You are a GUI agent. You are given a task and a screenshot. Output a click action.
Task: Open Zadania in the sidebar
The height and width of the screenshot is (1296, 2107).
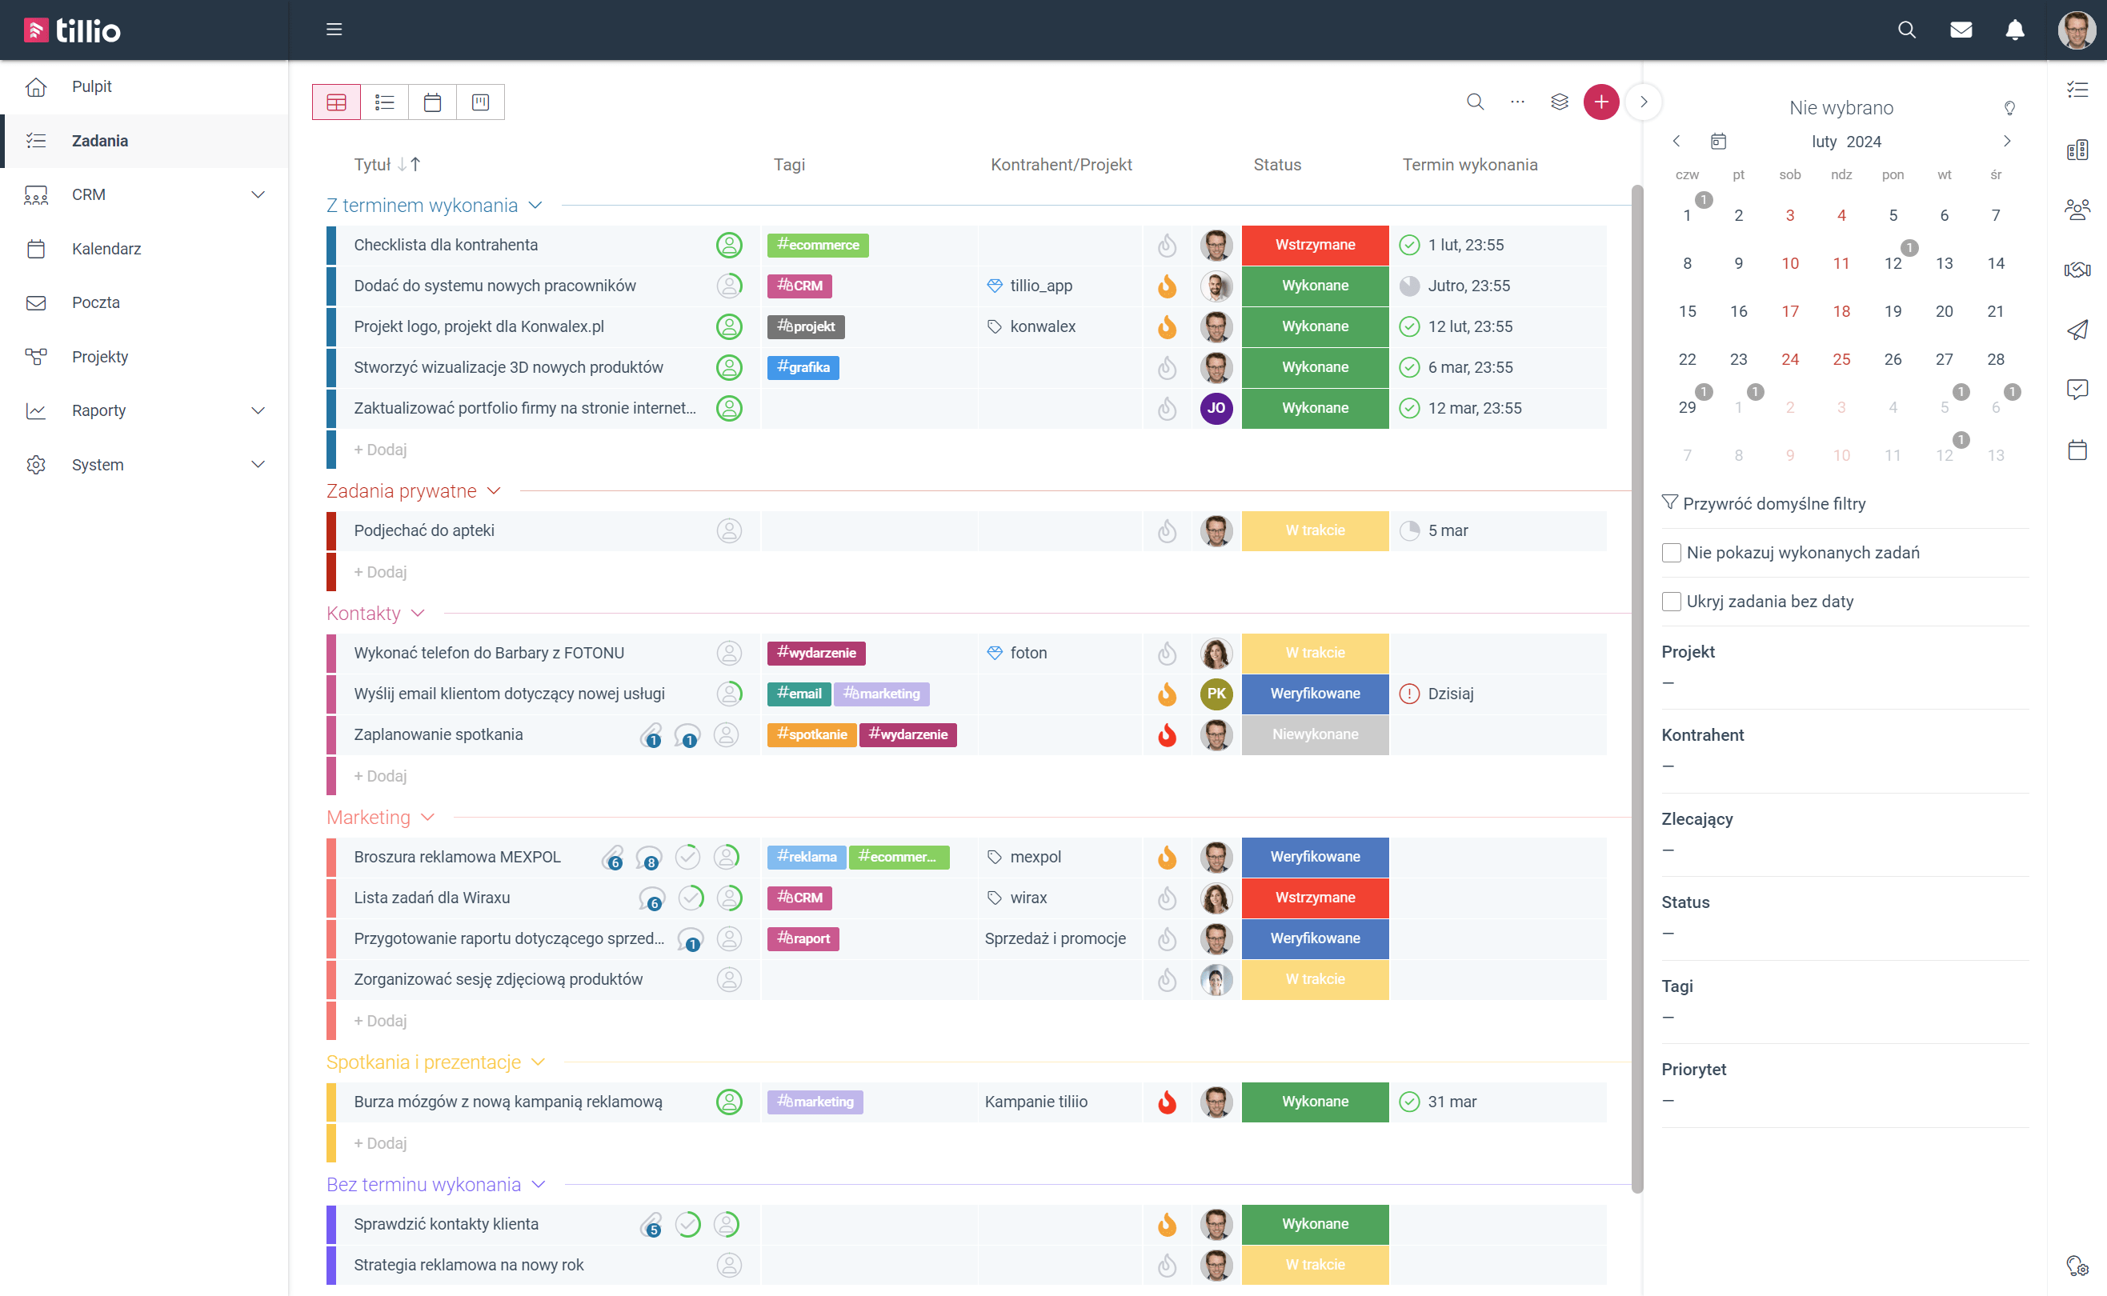click(x=144, y=141)
